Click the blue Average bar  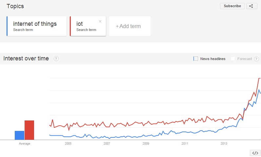19,135
